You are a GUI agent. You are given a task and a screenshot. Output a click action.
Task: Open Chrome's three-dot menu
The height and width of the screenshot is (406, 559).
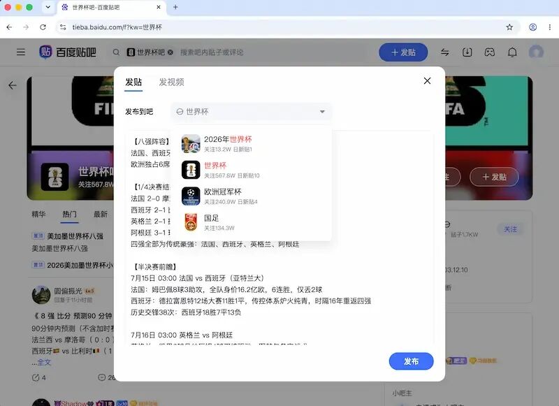click(x=549, y=27)
